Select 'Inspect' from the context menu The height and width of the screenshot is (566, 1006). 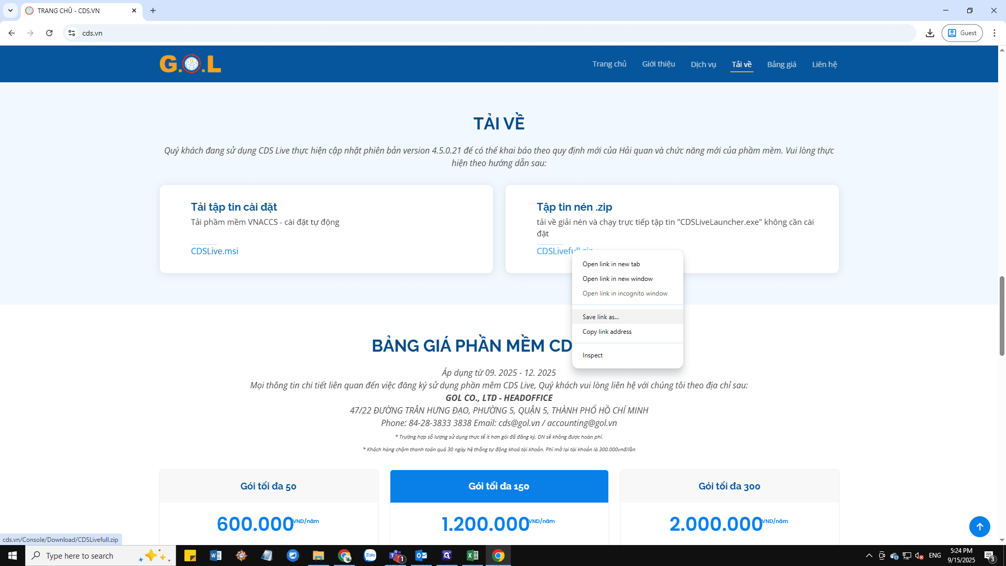[x=628, y=355]
